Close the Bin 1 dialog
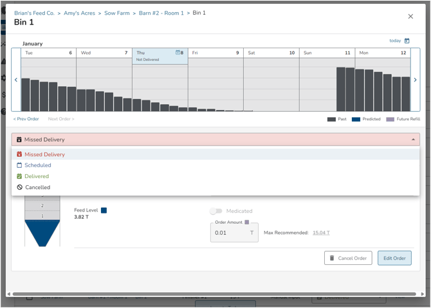431x308 pixels. click(x=410, y=17)
